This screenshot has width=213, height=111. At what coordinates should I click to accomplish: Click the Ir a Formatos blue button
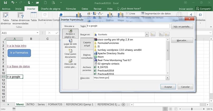tap(19, 53)
